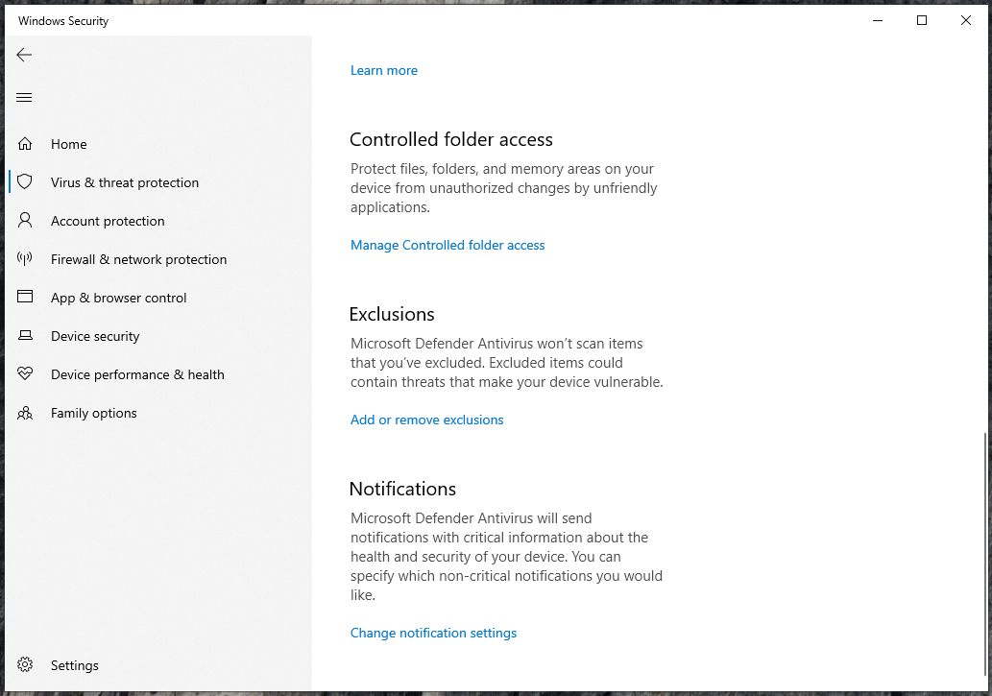Click Manage Controlled folder access
992x696 pixels.
pos(448,245)
